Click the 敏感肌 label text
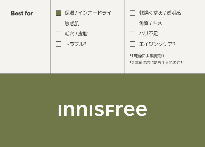This screenshot has width=205, height=147. (72, 24)
